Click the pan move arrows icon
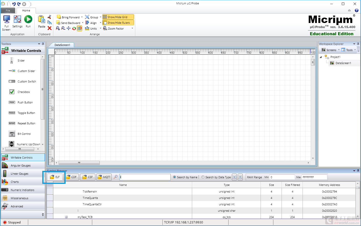 [68, 28]
